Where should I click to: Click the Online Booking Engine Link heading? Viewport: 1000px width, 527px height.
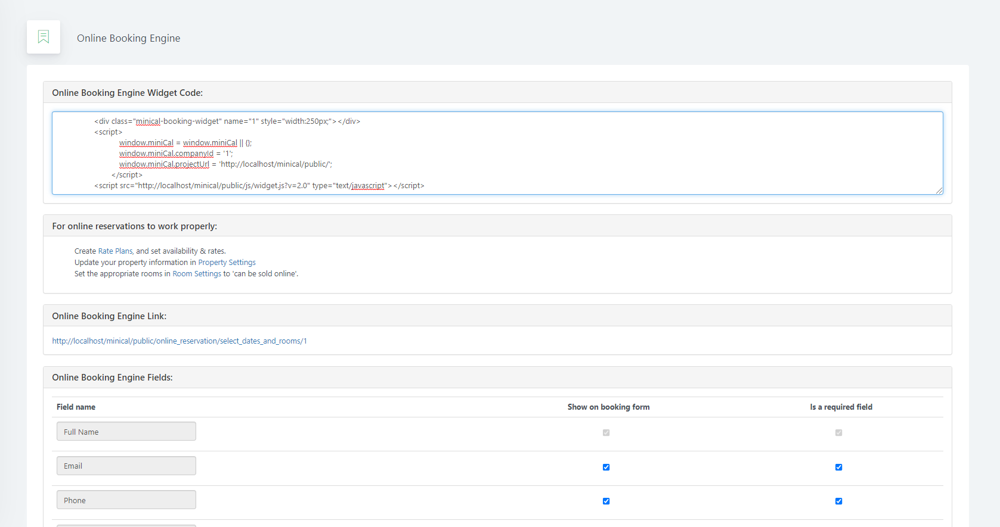pyautogui.click(x=109, y=316)
